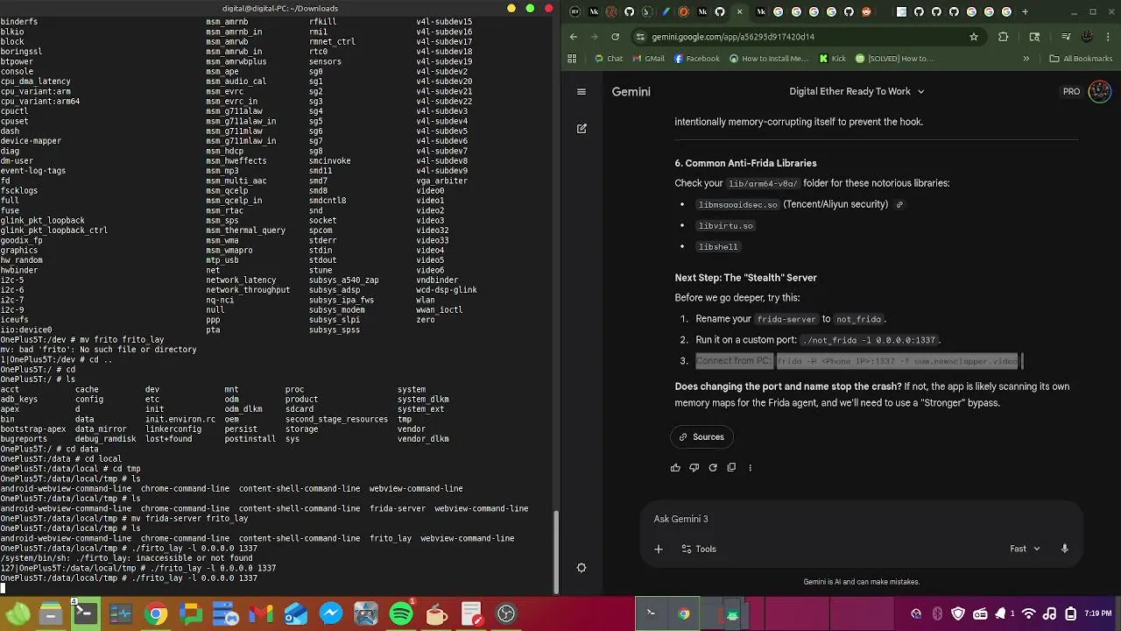Switch to terminal window in taskbar
1121x631 pixels.
[x=651, y=613]
